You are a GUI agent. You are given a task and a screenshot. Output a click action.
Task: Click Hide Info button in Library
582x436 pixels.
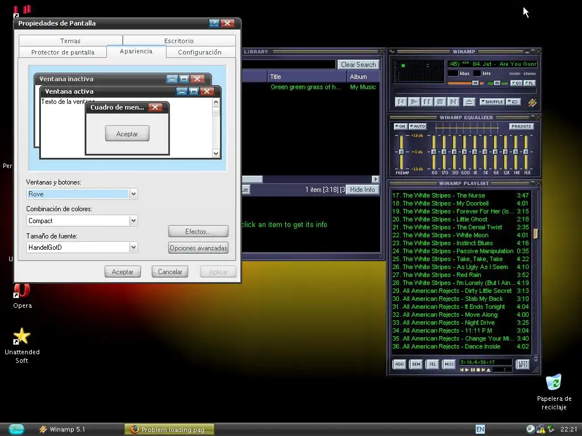[x=362, y=190]
